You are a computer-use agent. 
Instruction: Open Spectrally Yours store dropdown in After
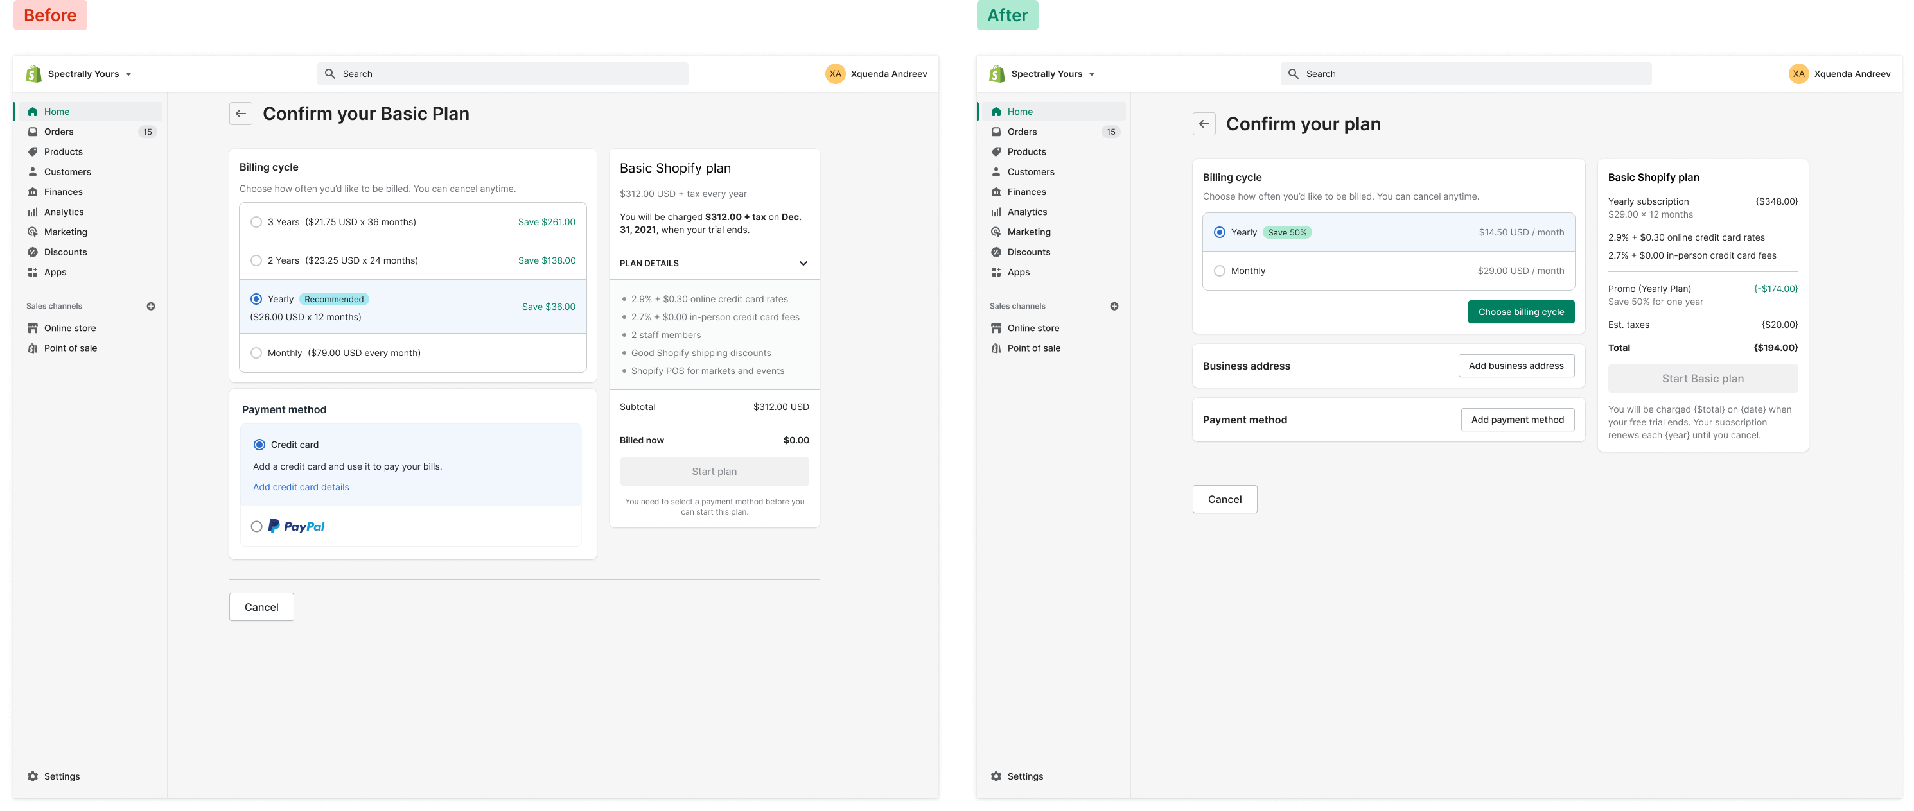1091,74
